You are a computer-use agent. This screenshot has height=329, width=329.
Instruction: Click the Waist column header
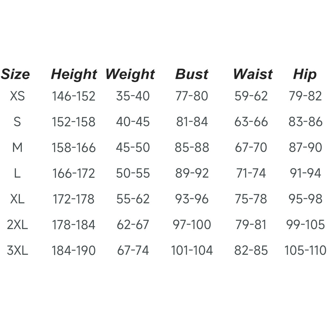point(253,74)
